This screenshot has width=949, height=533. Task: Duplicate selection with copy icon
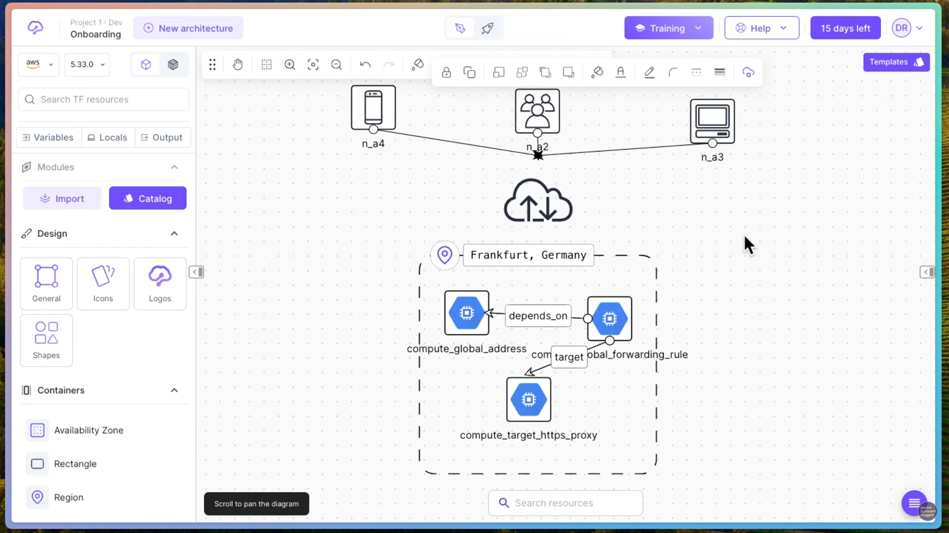470,73
